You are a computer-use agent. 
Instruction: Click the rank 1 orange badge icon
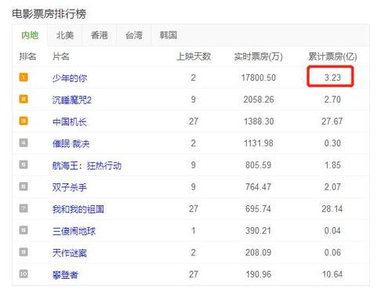[x=24, y=78]
